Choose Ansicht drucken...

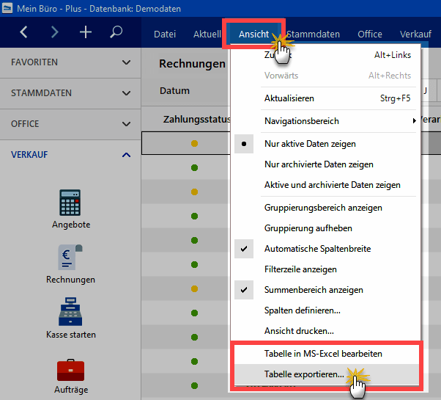(x=325, y=331)
